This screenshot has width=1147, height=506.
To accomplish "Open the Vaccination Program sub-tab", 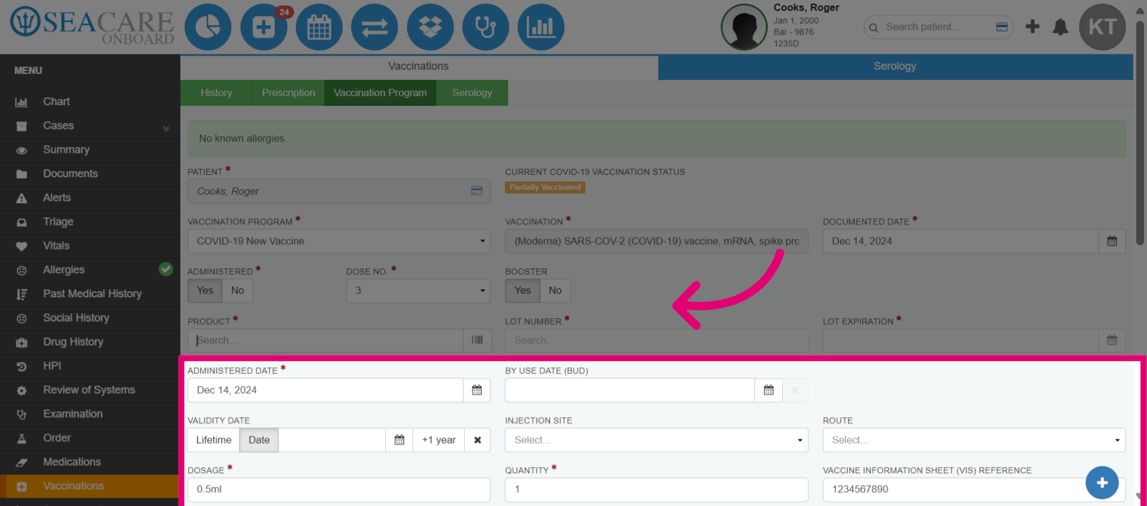I will 381,92.
